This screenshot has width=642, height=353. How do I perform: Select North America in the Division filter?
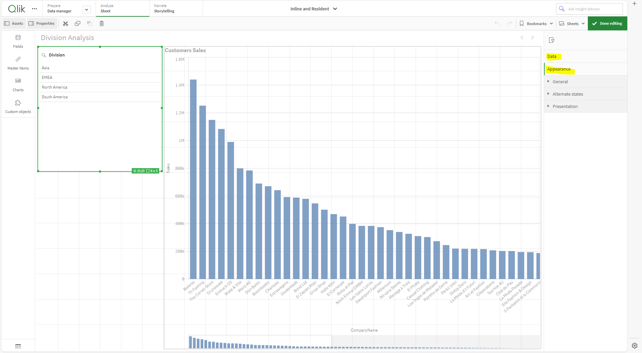click(x=100, y=87)
